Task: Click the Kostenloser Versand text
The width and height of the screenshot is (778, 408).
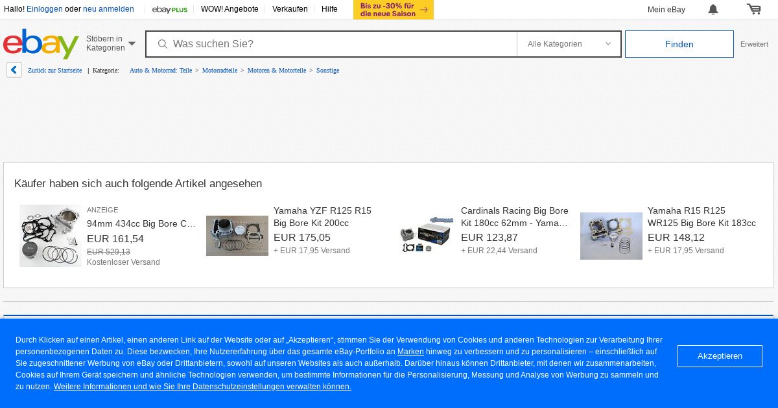Action: (x=123, y=262)
